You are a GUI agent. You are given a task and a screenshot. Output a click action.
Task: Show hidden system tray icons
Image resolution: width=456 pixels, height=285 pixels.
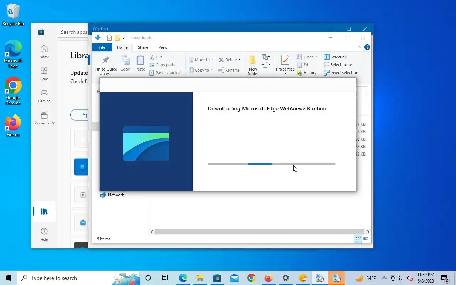tap(384, 278)
